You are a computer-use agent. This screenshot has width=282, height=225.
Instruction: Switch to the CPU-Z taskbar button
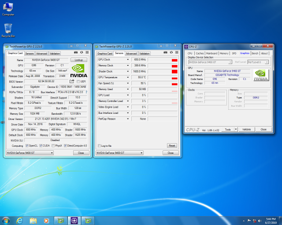(x=74, y=221)
